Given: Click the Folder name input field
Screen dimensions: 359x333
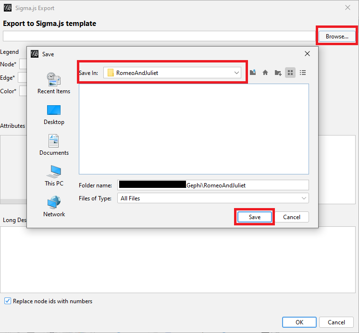Looking at the screenshot, I should (x=213, y=185).
